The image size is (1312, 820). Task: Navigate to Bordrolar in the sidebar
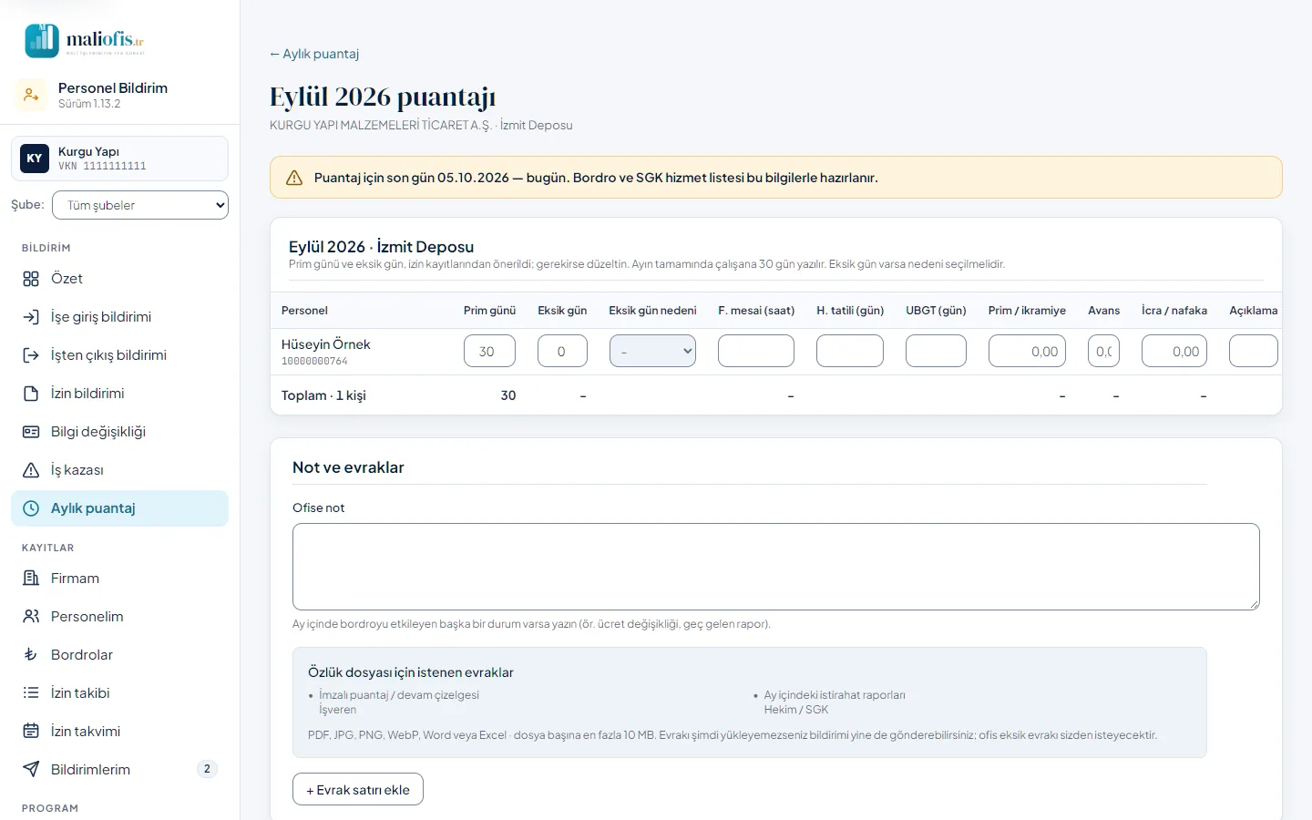point(119,655)
